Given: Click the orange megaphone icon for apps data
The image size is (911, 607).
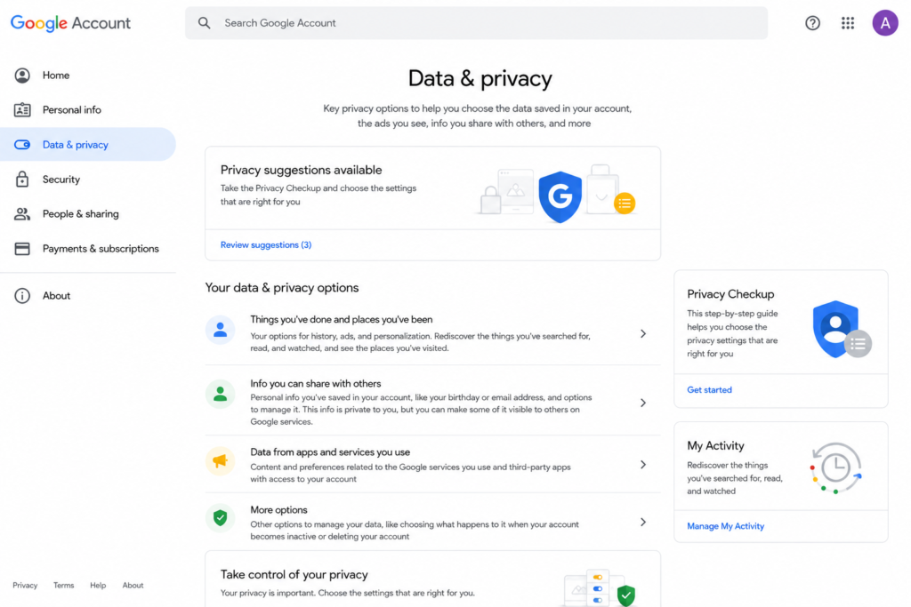Looking at the screenshot, I should (x=221, y=460).
